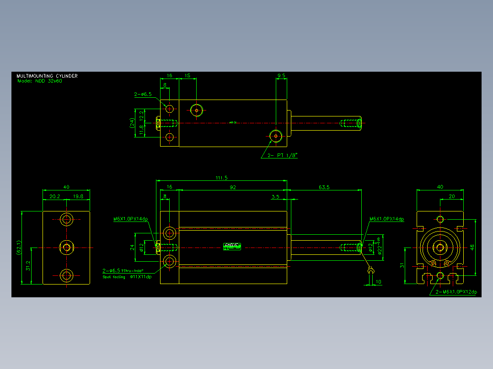
Task: Select the '92' body length dimension
Action: (233, 187)
